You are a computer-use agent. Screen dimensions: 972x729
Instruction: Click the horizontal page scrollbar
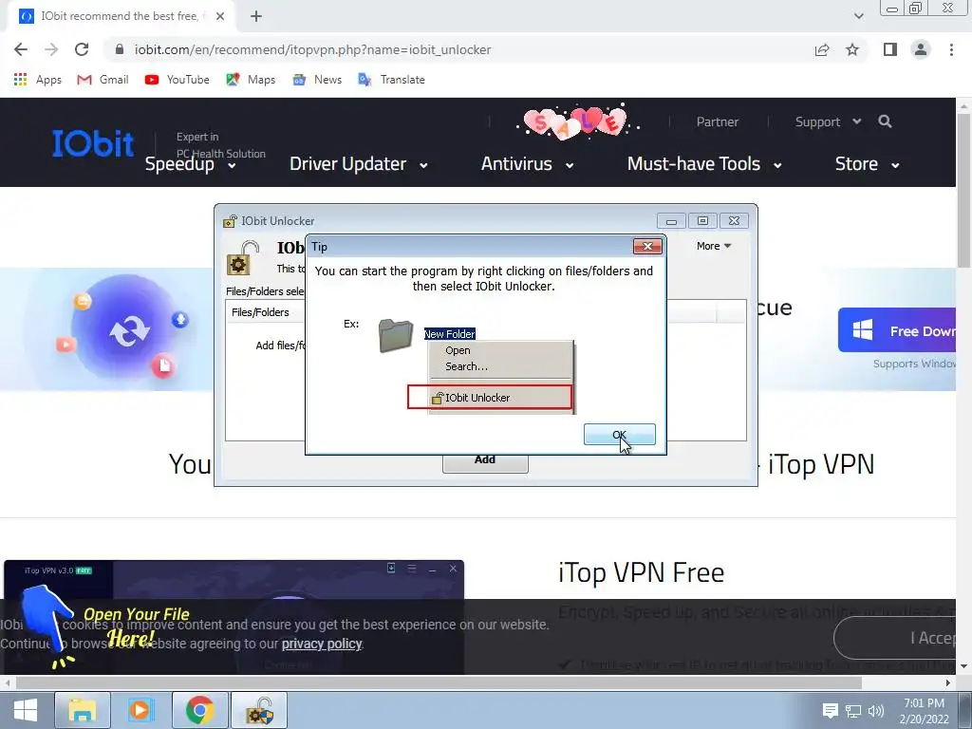[x=439, y=682]
